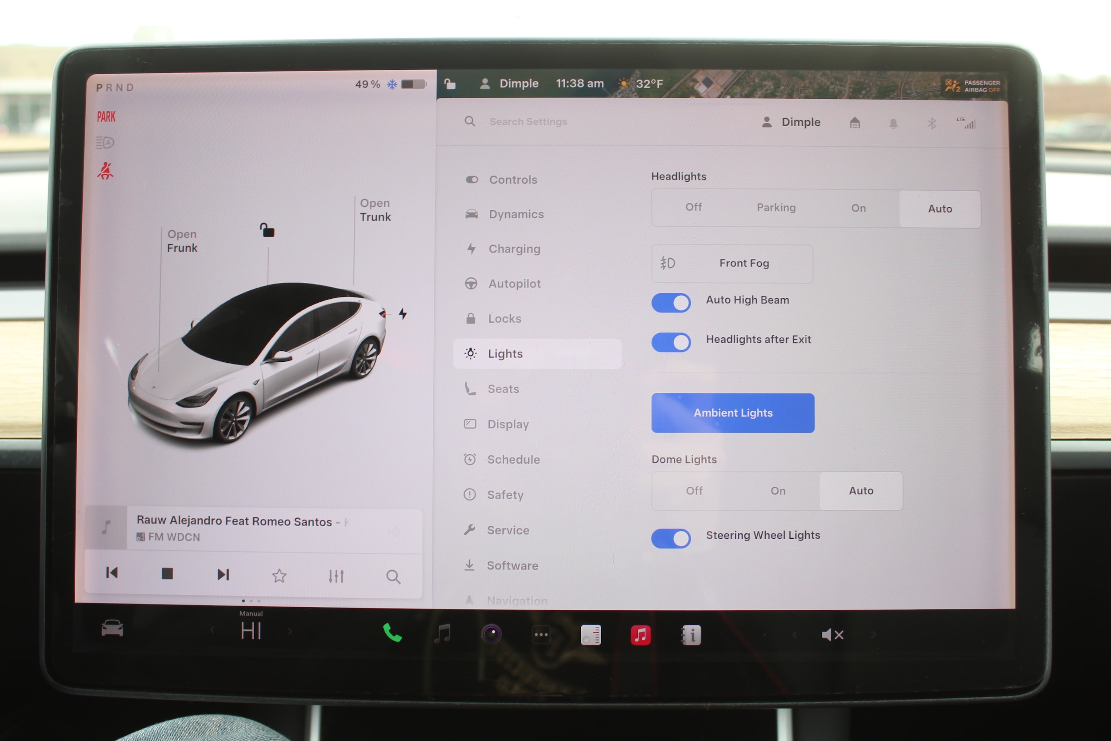
Task: Set headlights to Parking
Action: (776, 208)
